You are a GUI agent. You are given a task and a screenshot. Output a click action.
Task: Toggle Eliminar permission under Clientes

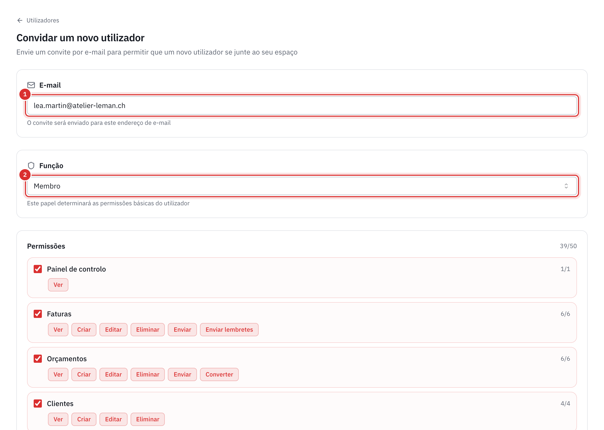click(x=147, y=419)
